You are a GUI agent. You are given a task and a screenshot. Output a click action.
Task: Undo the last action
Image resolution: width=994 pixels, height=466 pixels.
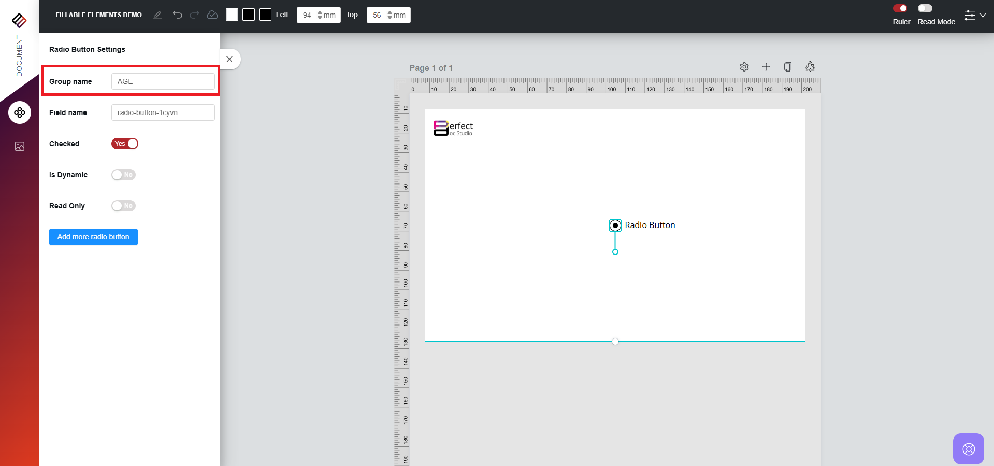pyautogui.click(x=177, y=15)
